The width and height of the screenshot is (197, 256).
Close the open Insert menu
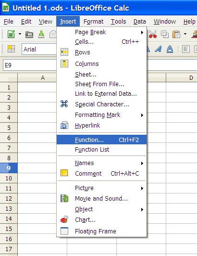point(68,21)
